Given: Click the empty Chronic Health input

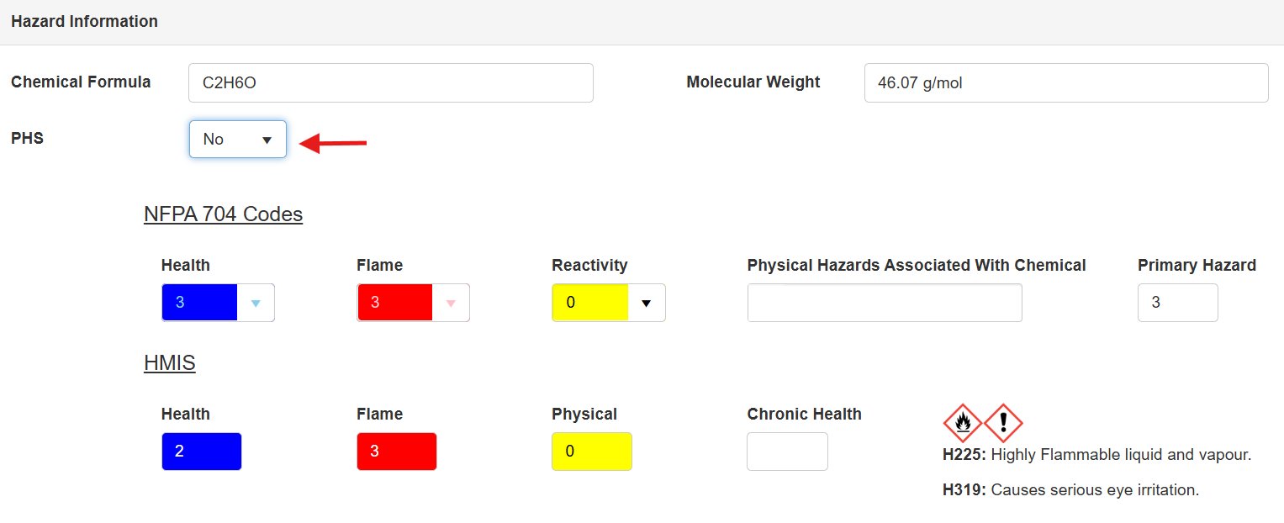Looking at the screenshot, I should 787,451.
